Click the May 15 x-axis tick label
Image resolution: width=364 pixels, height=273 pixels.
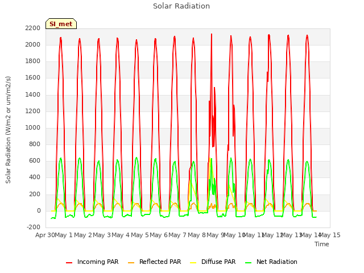(x=330, y=235)
